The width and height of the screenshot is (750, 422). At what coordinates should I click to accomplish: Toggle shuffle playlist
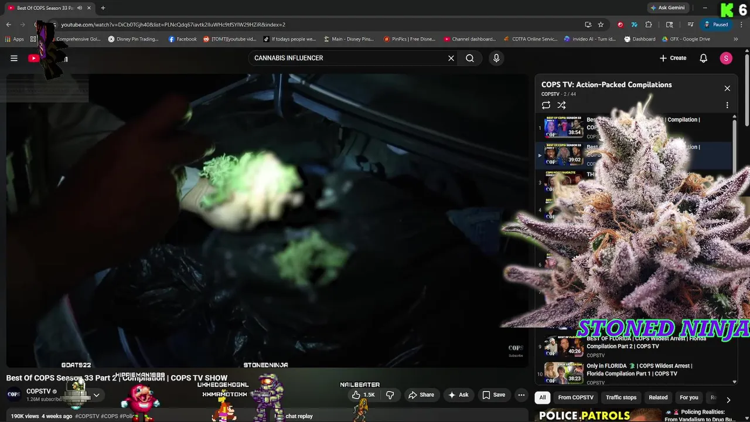(x=561, y=105)
